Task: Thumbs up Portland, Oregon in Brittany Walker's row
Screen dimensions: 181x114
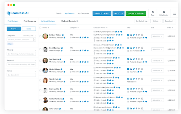Action: tap(144, 38)
